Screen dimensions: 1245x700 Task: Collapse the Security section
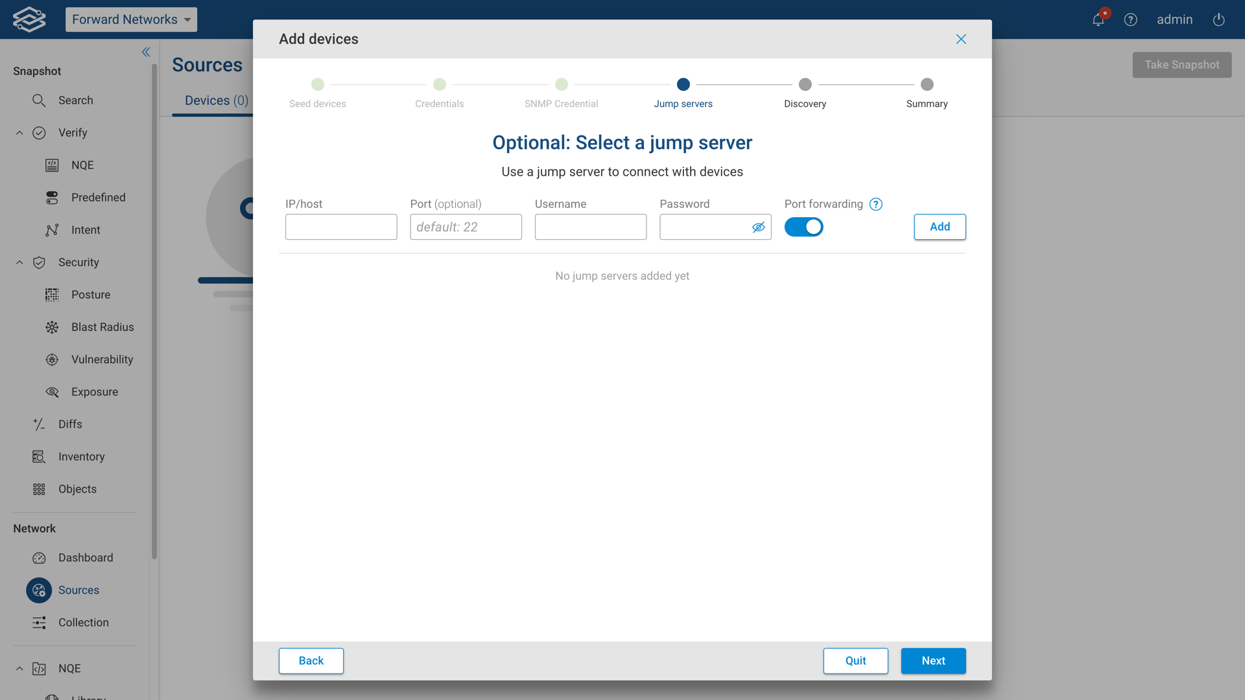click(x=19, y=262)
